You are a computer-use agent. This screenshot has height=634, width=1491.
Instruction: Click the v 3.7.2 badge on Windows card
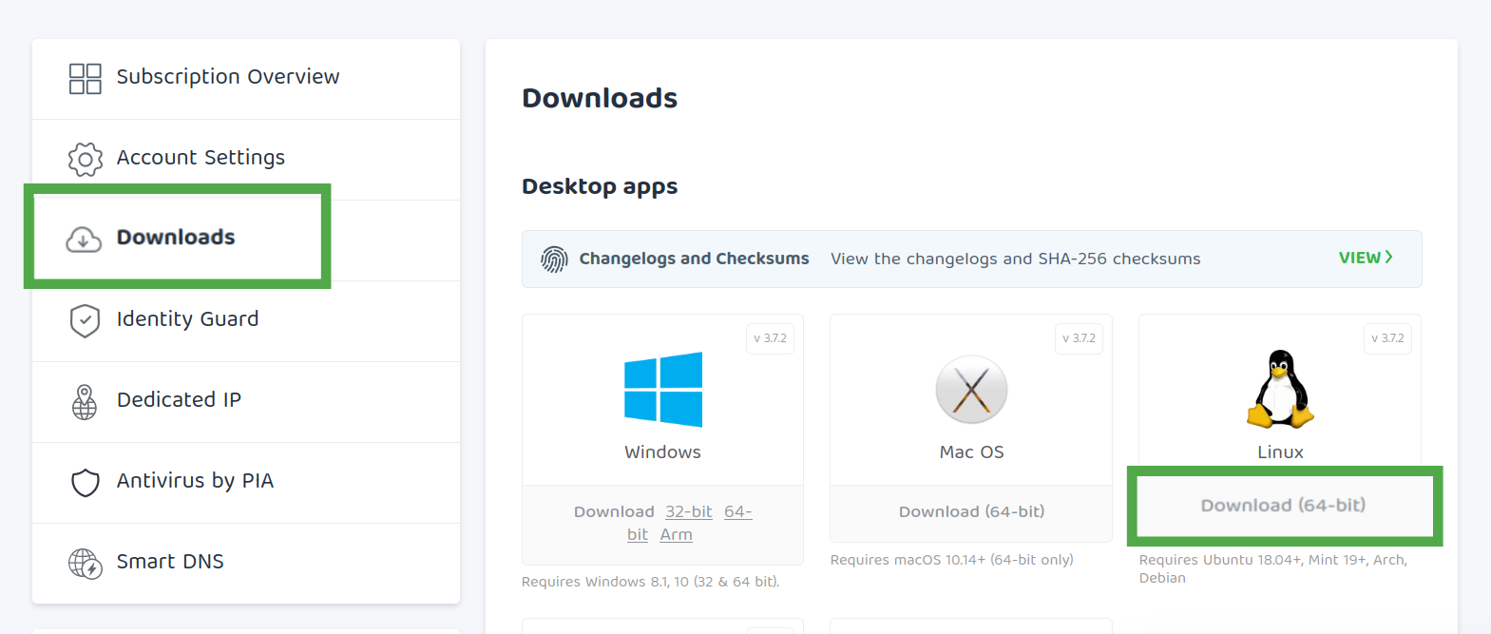[771, 338]
